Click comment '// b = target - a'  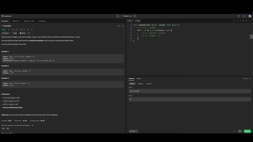[151, 35]
